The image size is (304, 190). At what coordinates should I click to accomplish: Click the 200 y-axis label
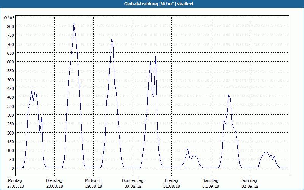pyautogui.click(x=11, y=133)
